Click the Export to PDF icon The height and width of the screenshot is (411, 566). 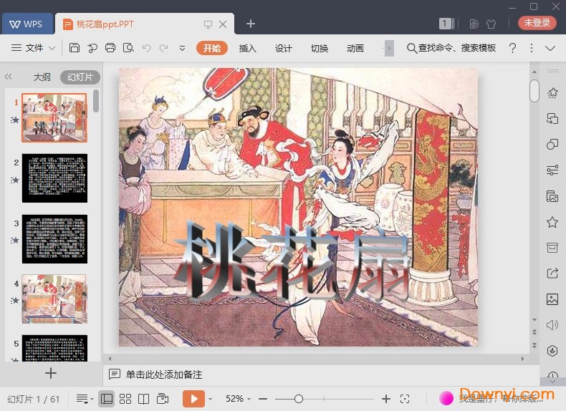[92, 48]
